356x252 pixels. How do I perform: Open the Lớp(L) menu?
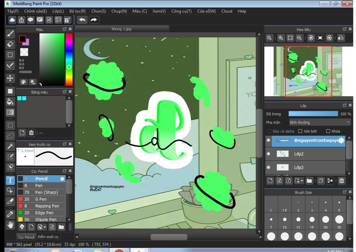point(58,11)
